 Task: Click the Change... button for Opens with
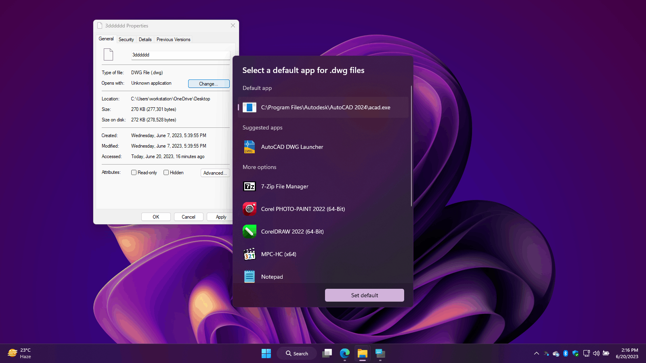[x=209, y=84]
